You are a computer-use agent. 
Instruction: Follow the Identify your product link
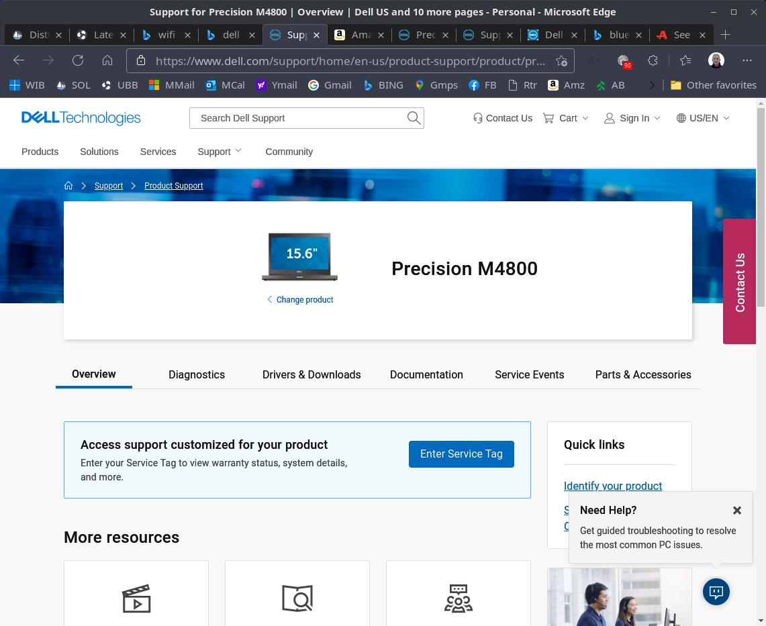point(612,486)
